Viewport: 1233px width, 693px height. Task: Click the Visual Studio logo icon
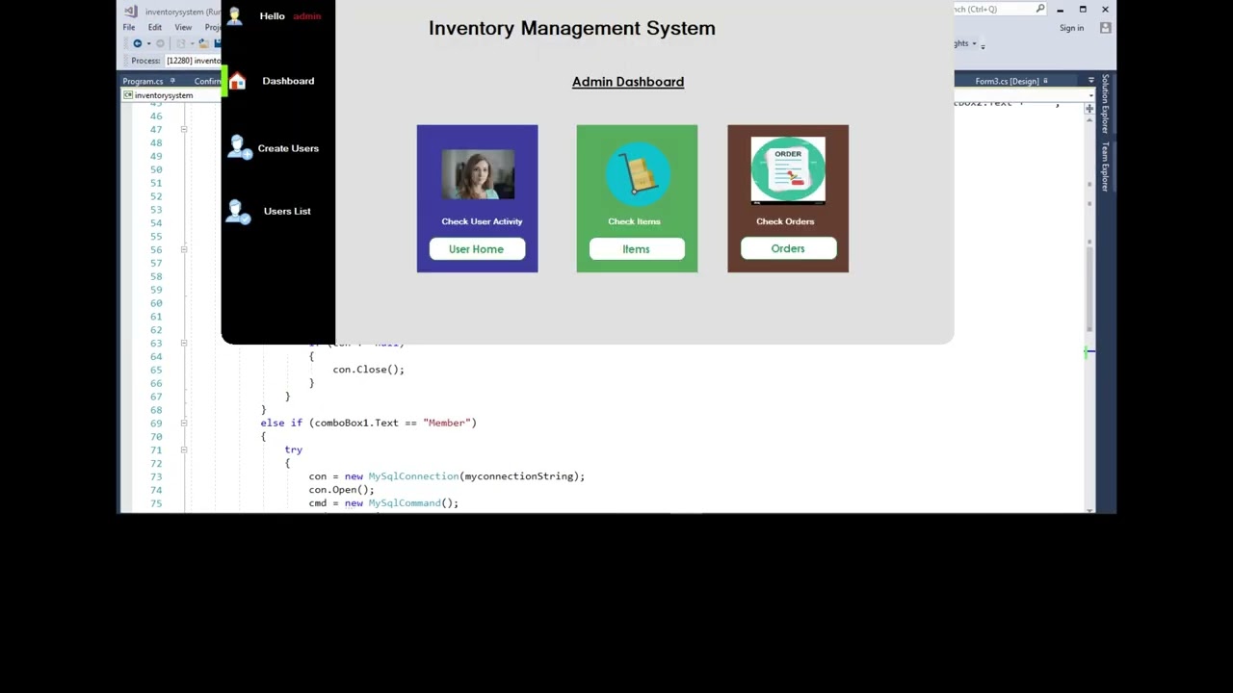[x=131, y=11]
